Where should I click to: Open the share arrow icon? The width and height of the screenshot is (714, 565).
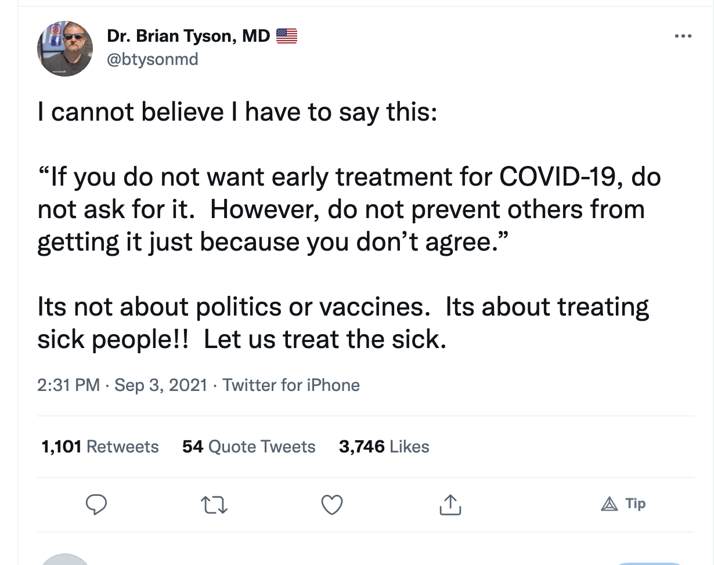pyautogui.click(x=450, y=505)
